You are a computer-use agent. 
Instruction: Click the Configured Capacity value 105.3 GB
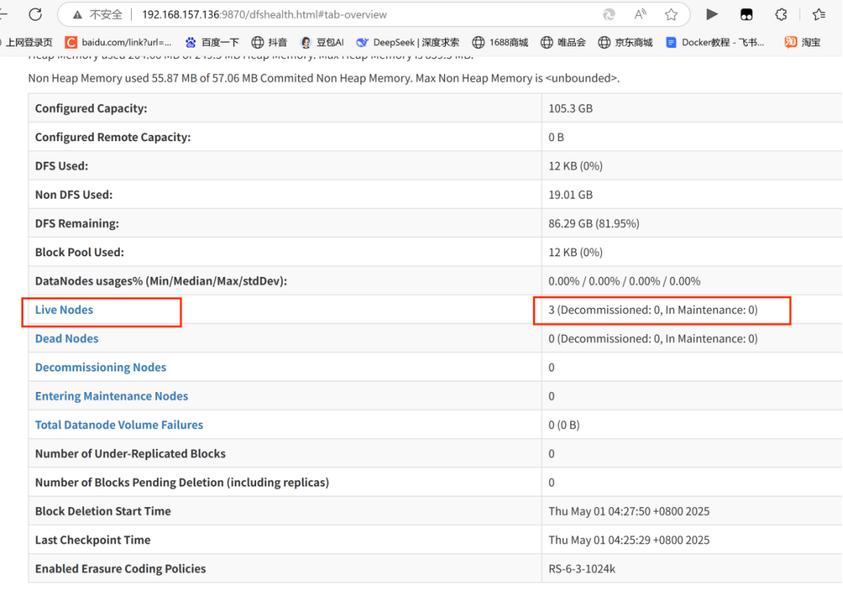(570, 108)
